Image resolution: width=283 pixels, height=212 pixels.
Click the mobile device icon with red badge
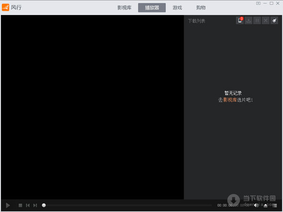pyautogui.click(x=240, y=20)
